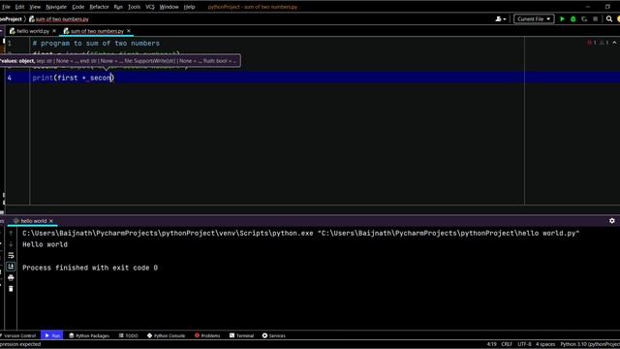Toggle soft-wrap icon in run panel

(x=11, y=256)
